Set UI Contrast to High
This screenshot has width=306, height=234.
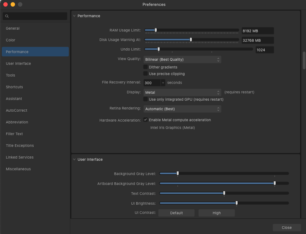216,213
